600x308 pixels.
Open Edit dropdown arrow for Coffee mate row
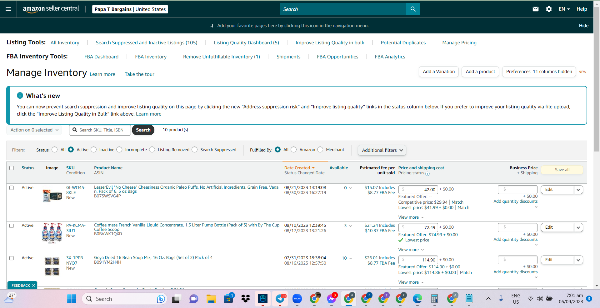point(578,227)
